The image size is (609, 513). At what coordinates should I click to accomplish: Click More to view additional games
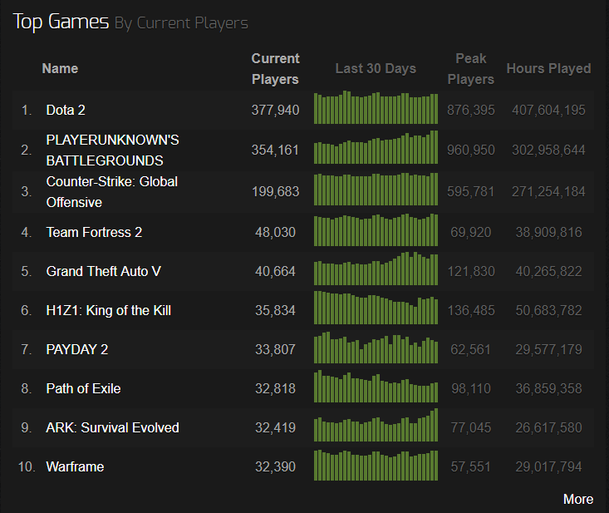577,499
